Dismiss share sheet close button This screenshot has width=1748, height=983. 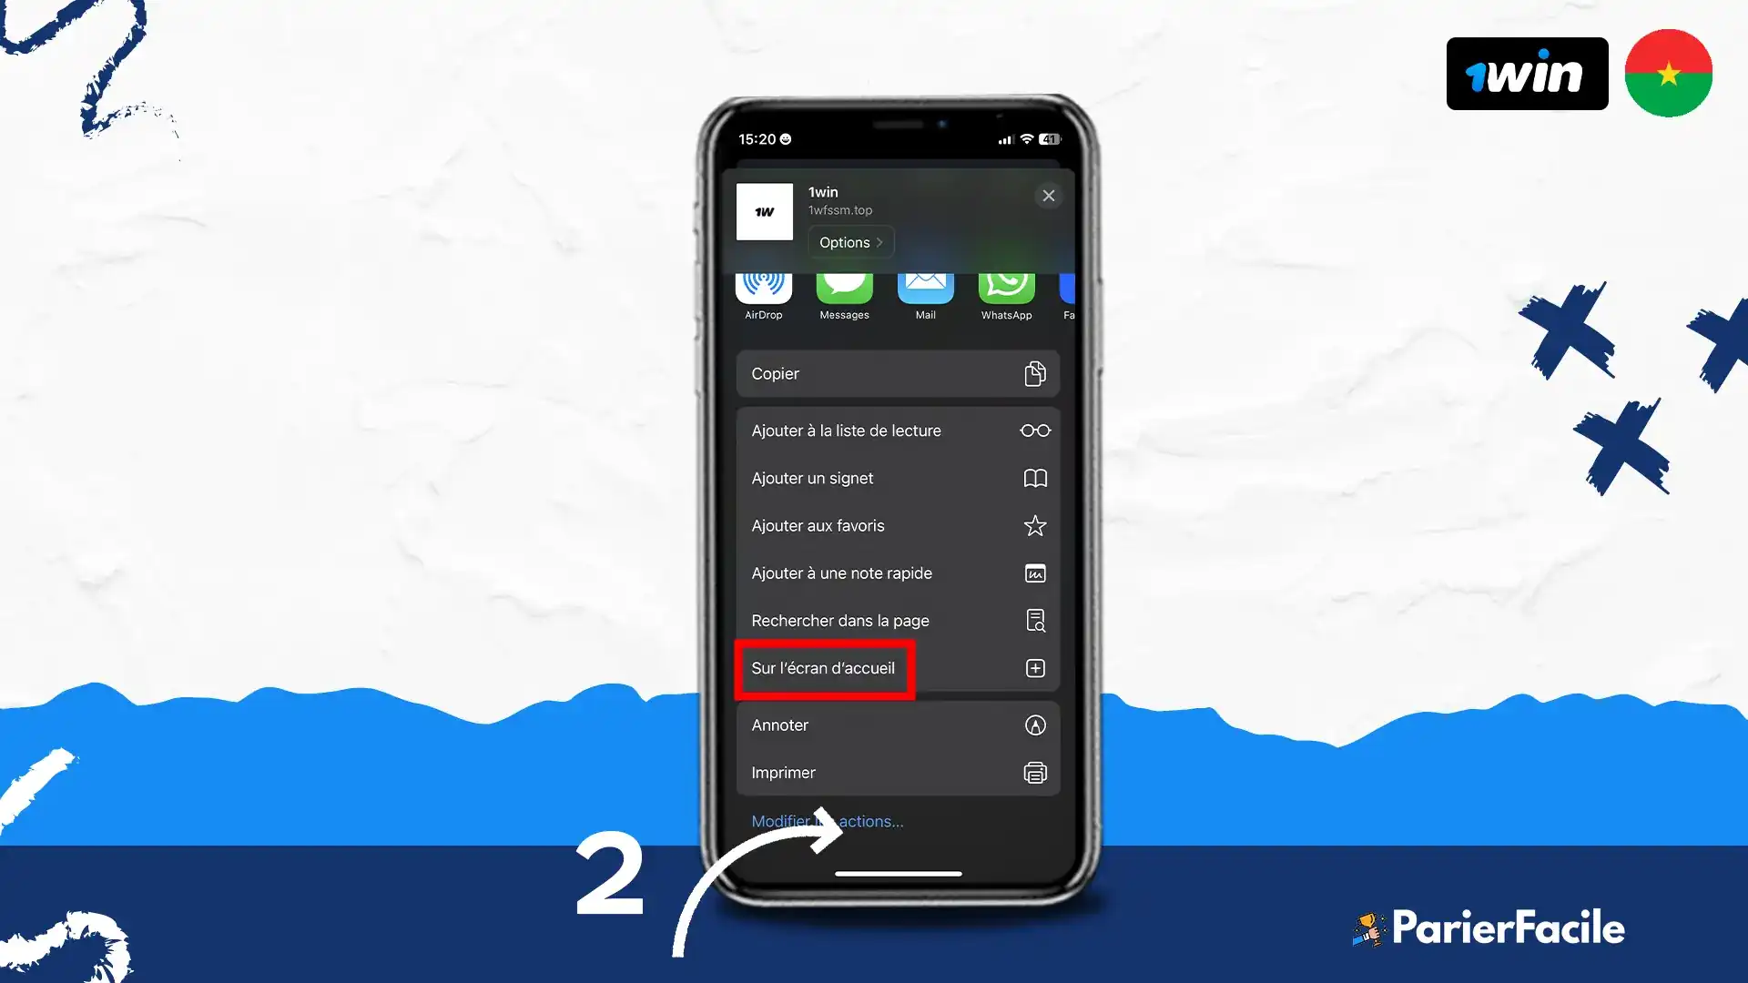(1048, 196)
